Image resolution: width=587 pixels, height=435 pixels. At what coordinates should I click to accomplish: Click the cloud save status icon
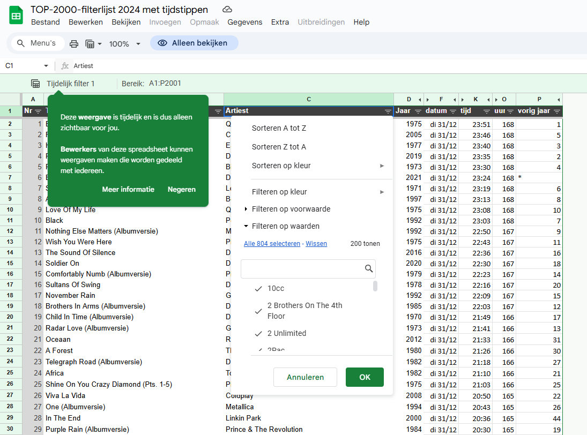pyautogui.click(x=227, y=10)
